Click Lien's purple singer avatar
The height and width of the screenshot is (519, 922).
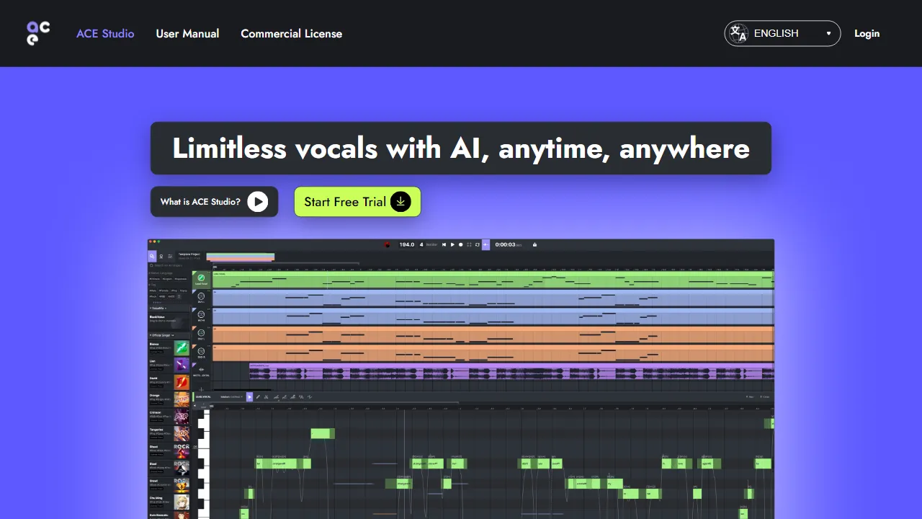182,365
